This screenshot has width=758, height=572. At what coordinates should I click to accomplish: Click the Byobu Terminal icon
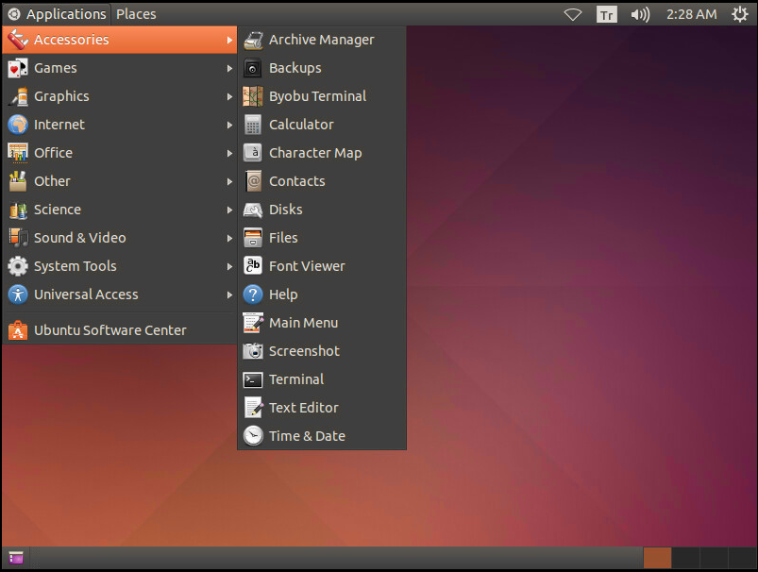pyautogui.click(x=253, y=96)
